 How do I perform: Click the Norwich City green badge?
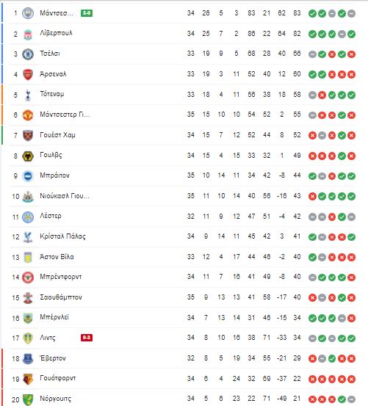(x=28, y=399)
